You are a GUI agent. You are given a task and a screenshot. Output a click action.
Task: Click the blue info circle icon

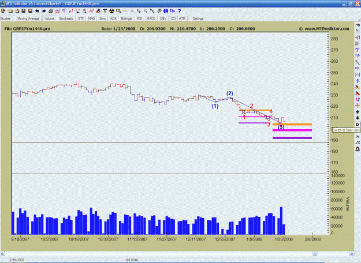(166, 11)
